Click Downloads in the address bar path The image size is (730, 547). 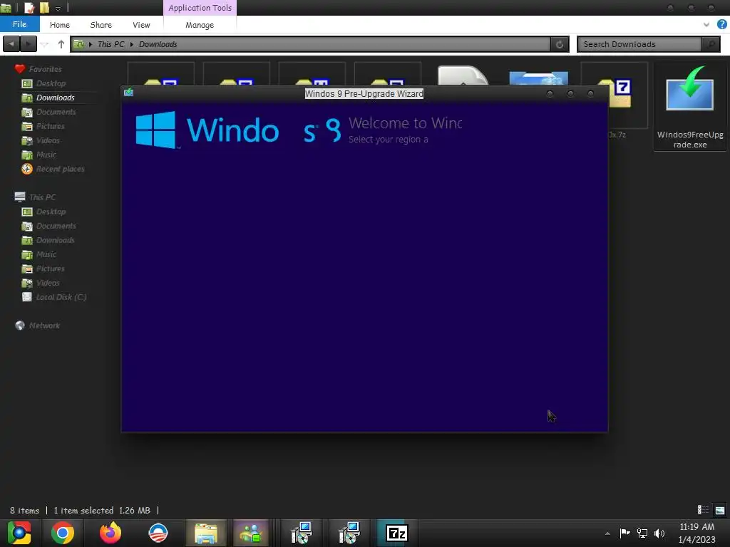click(158, 44)
